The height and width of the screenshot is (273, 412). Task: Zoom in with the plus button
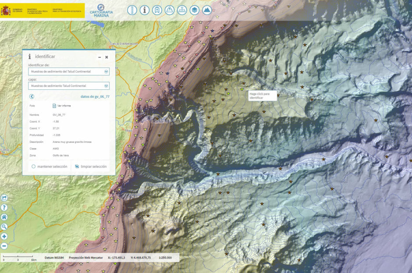coord(4,237)
